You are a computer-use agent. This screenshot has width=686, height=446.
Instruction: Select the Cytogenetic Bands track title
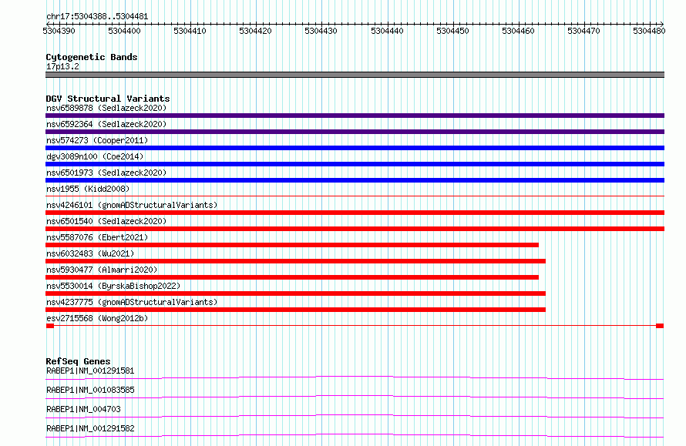(x=92, y=57)
